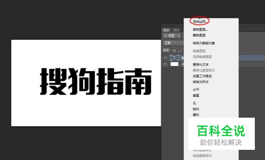Image resolution: width=265 pixels, height=160 pixels.
Task: Click 粘贴图层样式 at menu bottom
Action: click(202, 156)
